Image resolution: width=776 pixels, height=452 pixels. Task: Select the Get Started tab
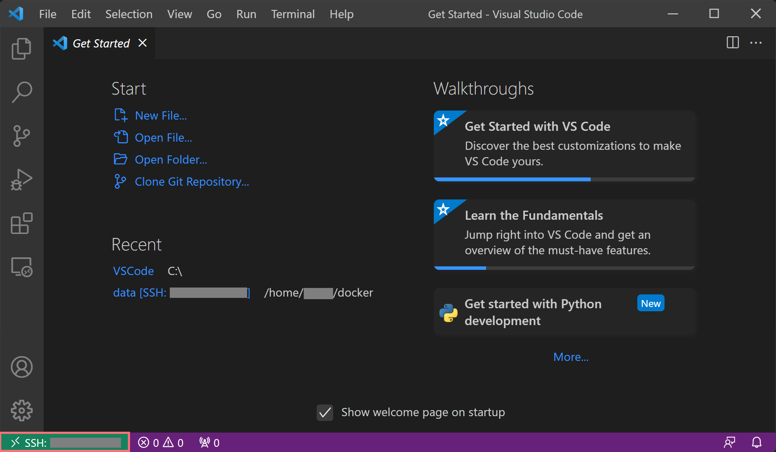pyautogui.click(x=99, y=43)
